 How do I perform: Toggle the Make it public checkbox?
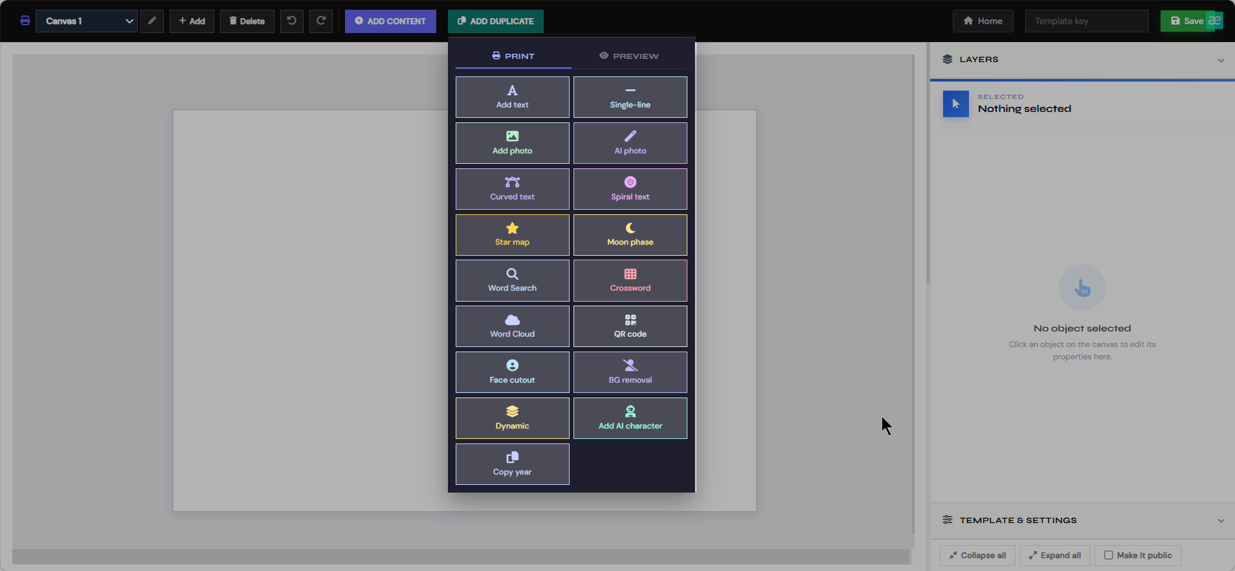(1109, 555)
